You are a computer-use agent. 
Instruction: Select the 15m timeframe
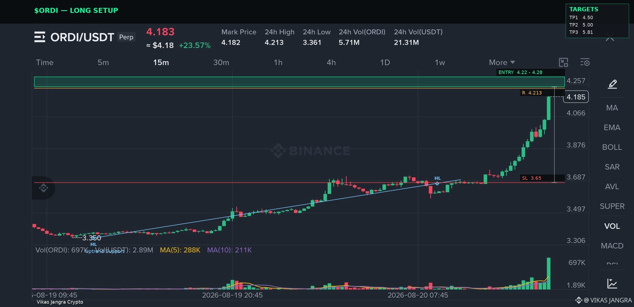coord(161,62)
